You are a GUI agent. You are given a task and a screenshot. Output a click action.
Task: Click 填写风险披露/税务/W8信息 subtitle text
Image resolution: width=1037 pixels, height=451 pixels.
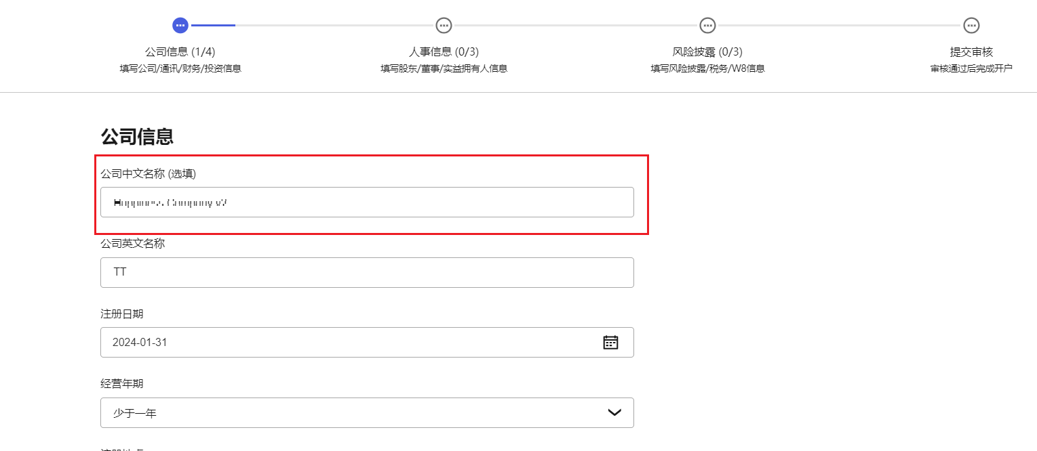coord(707,68)
